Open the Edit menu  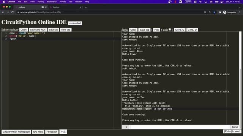coord(25,2)
